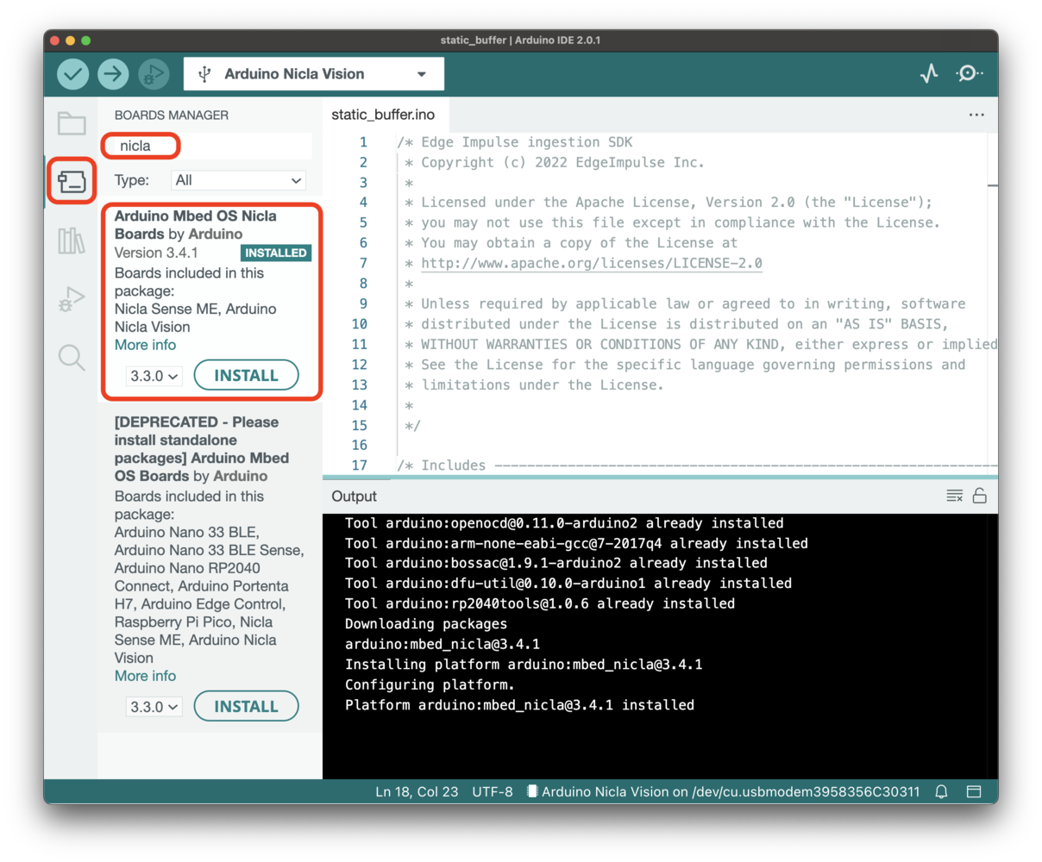Open the Sketchbook folder sidebar icon

72,123
